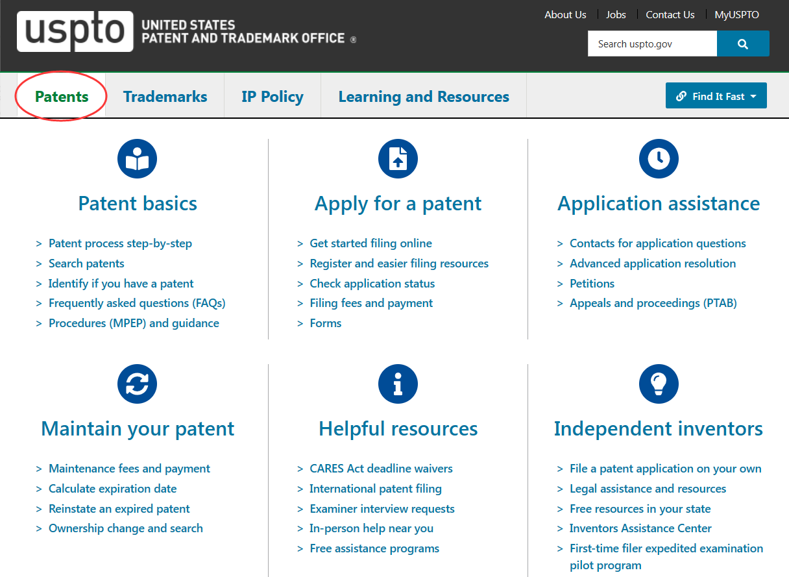
Task: Open the Apply for a patent heading
Action: [398, 203]
